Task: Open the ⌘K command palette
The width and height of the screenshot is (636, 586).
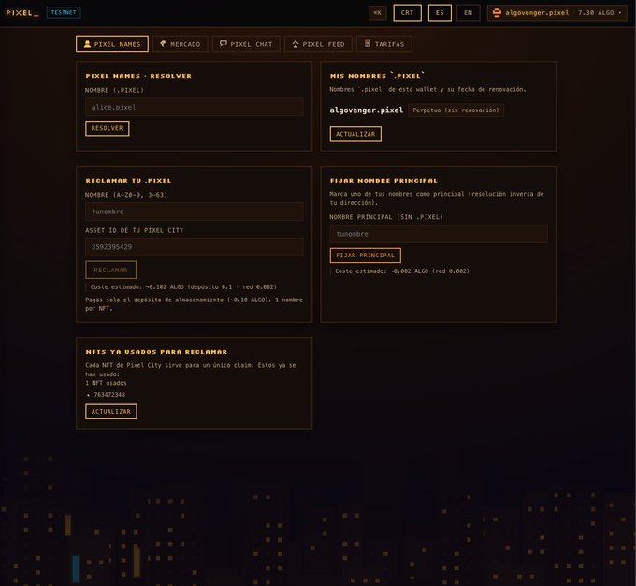Action: [377, 12]
